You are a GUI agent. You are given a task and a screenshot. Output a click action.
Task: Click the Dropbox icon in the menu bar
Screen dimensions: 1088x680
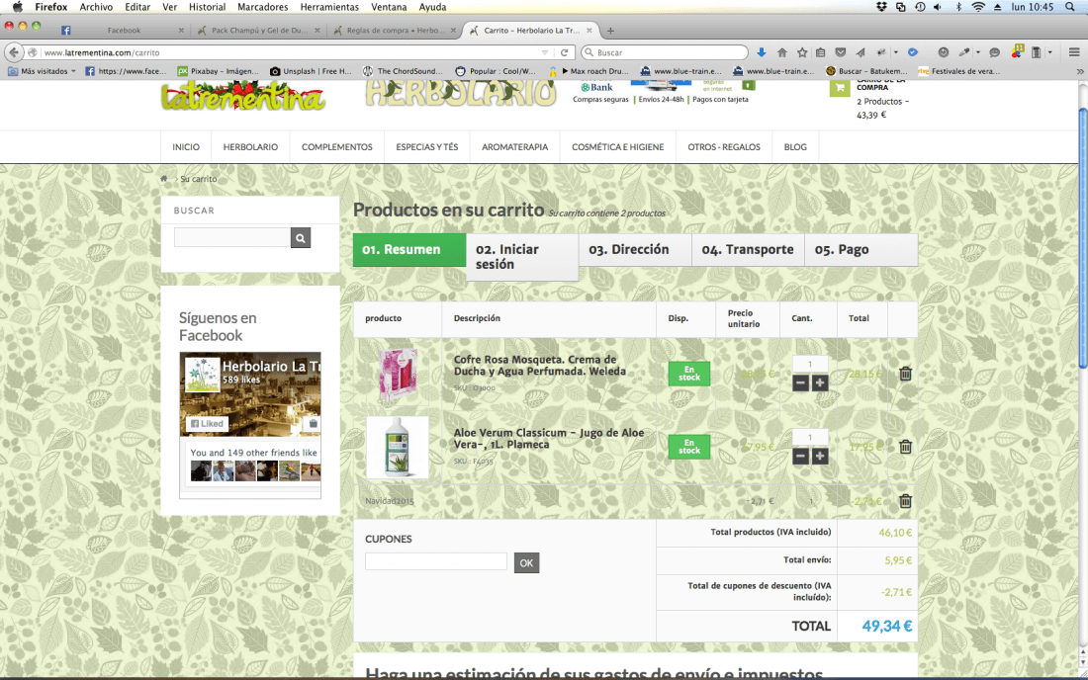click(x=882, y=7)
